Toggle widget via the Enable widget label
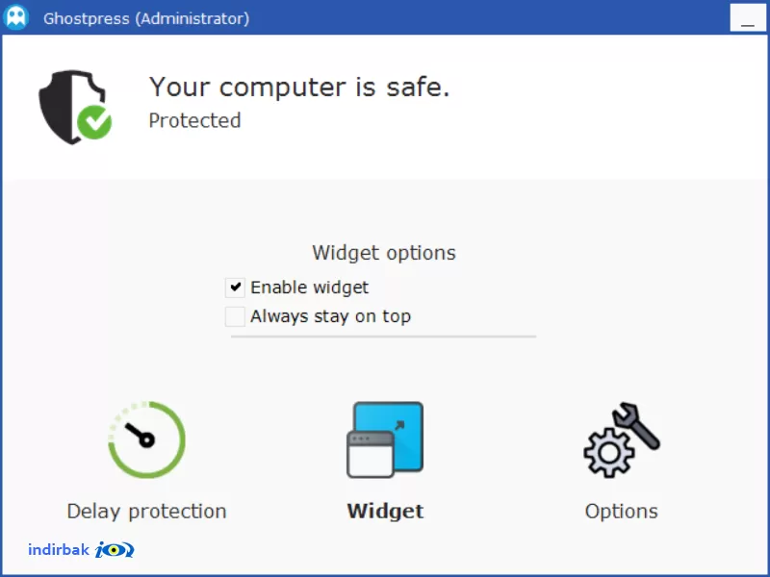 pyautogui.click(x=309, y=288)
